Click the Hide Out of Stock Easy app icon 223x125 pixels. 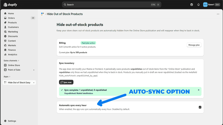tap(5, 82)
